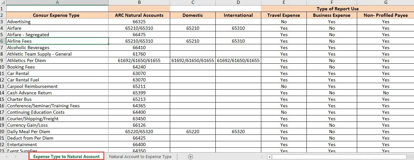Click account 61760 cell

[x=139, y=54]
